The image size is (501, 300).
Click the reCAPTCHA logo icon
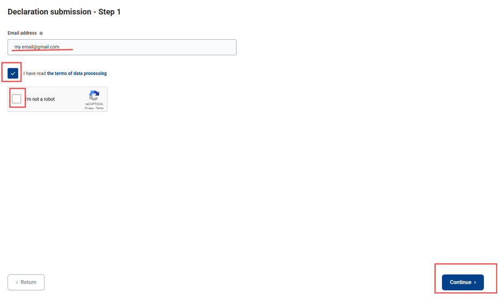click(94, 96)
